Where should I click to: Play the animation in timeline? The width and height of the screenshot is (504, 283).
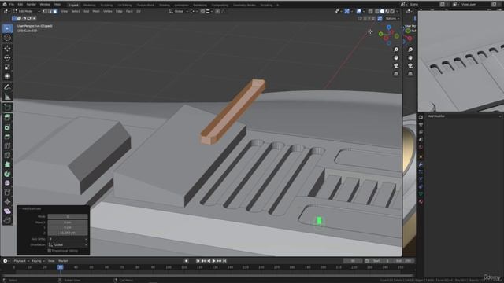pyautogui.click(x=213, y=261)
